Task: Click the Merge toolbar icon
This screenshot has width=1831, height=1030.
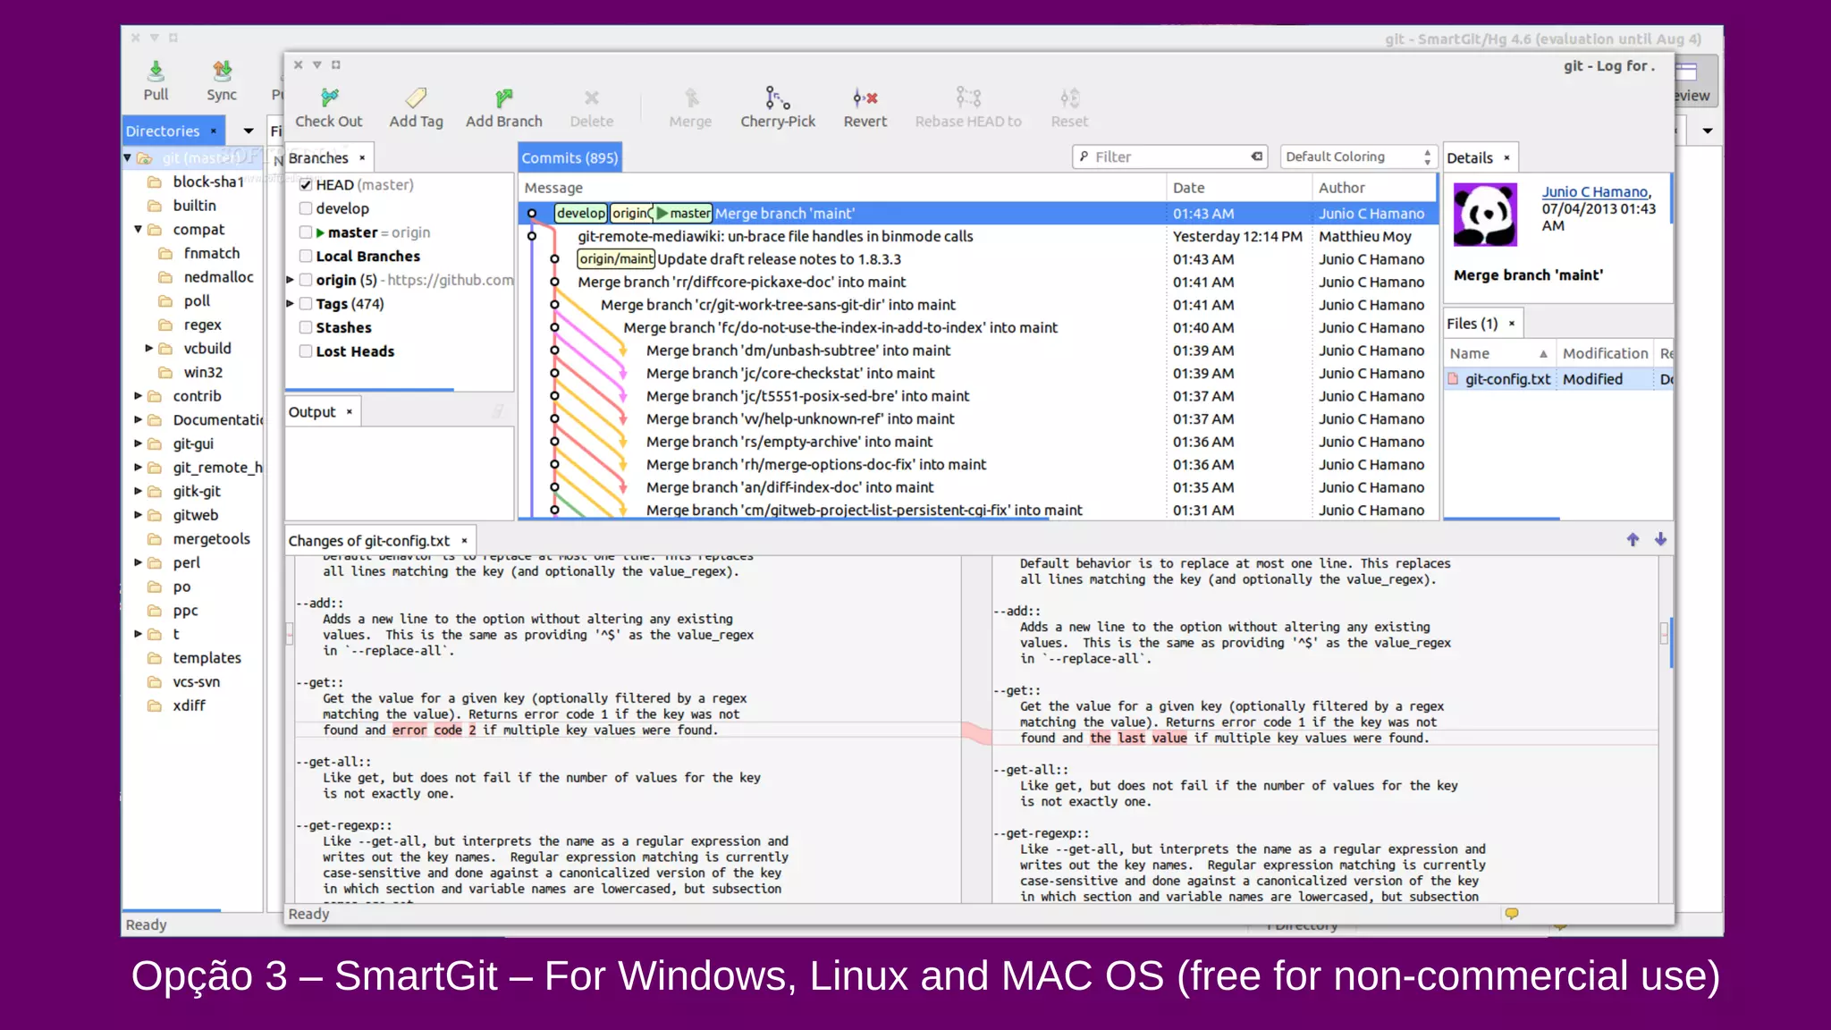Action: point(690,97)
